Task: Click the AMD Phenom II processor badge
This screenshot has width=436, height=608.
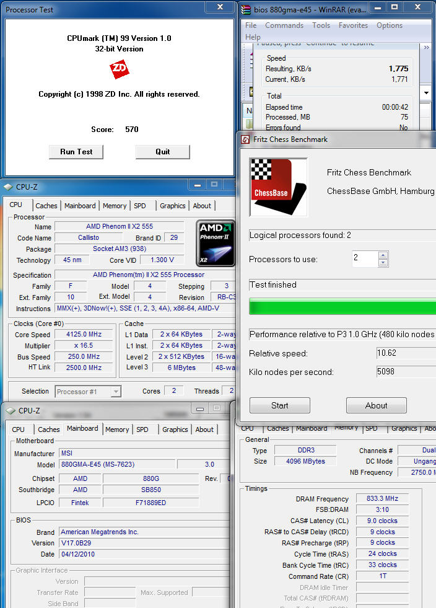Action: click(x=216, y=243)
